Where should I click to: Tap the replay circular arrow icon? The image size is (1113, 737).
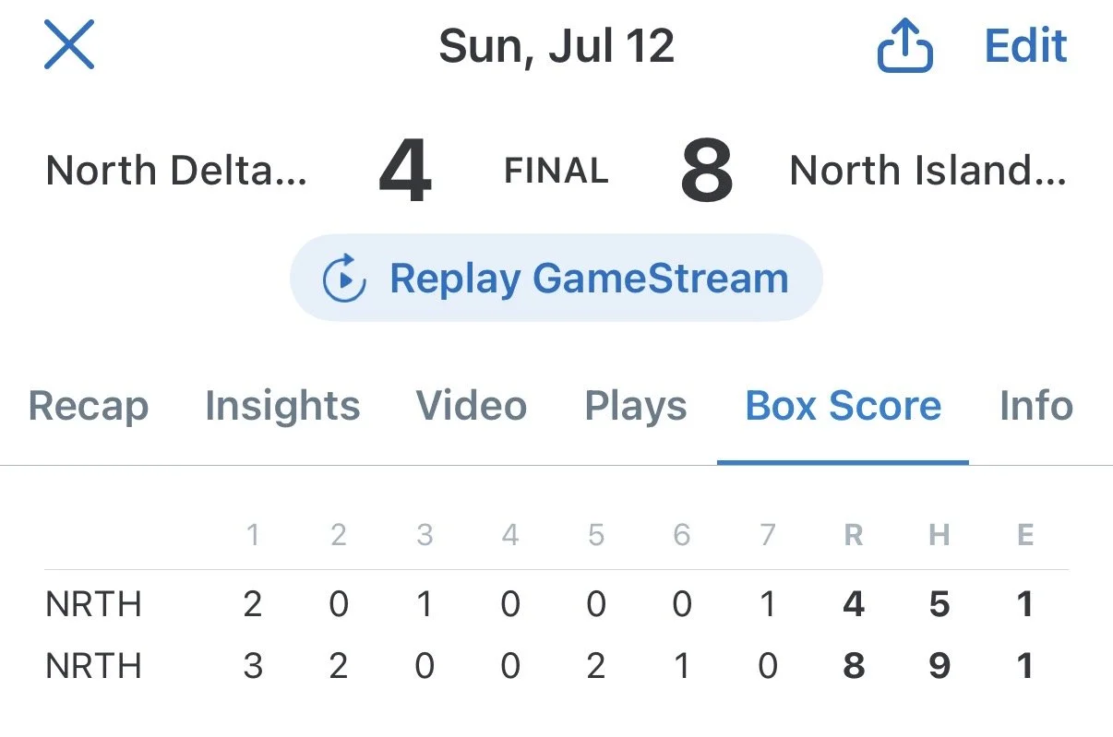[344, 279]
